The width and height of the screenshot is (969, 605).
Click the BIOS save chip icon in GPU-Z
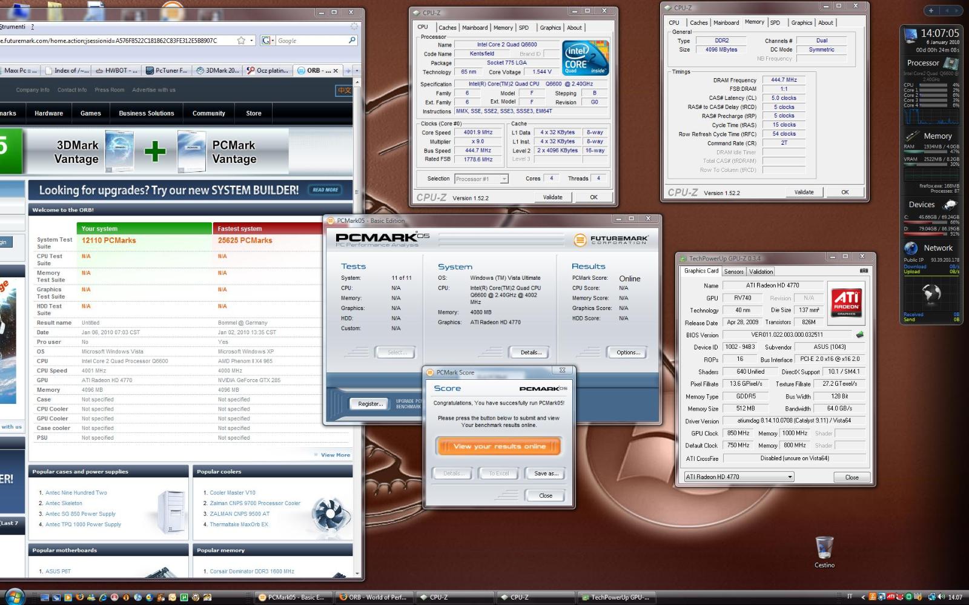[859, 334]
